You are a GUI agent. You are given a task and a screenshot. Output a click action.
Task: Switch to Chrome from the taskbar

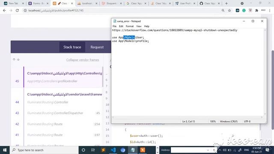[x=123, y=150]
